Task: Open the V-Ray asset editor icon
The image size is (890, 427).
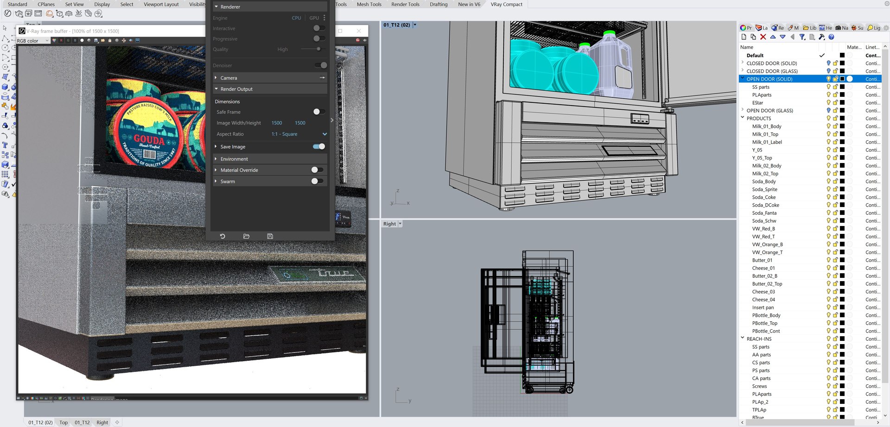Action: pos(8,13)
